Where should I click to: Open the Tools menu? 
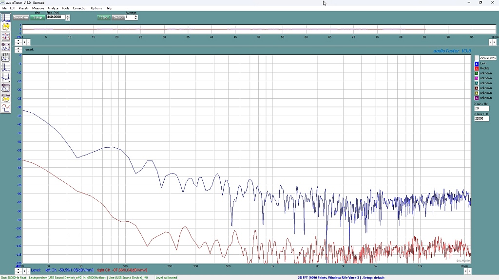click(65, 8)
